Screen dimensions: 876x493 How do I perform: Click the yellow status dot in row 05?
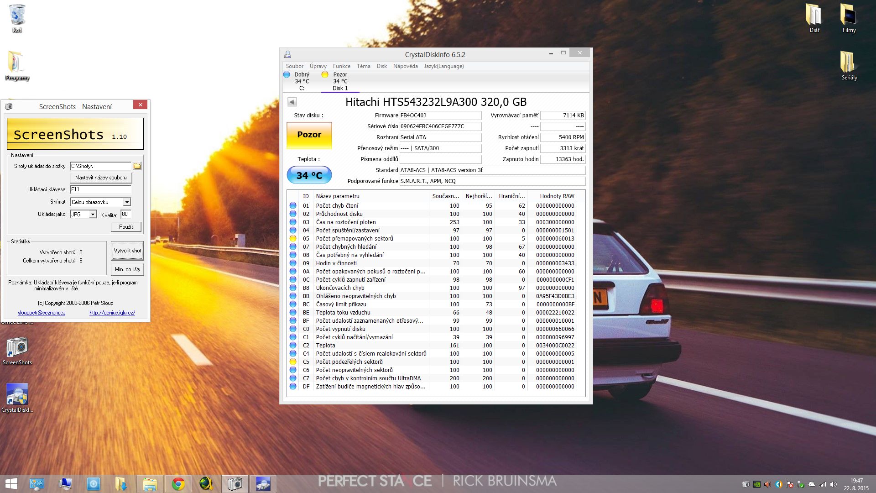(293, 238)
